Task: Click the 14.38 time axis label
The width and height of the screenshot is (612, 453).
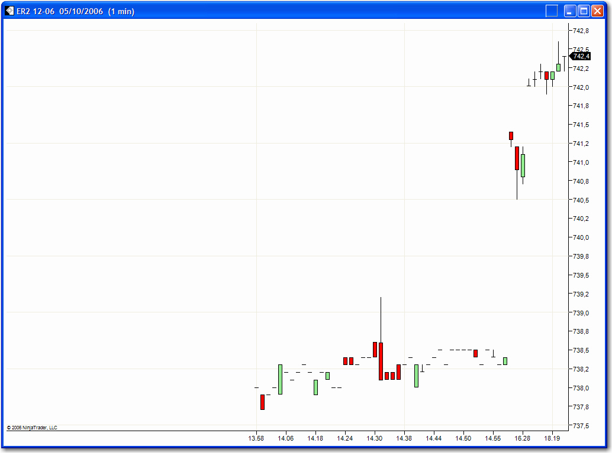Action: tap(404, 439)
